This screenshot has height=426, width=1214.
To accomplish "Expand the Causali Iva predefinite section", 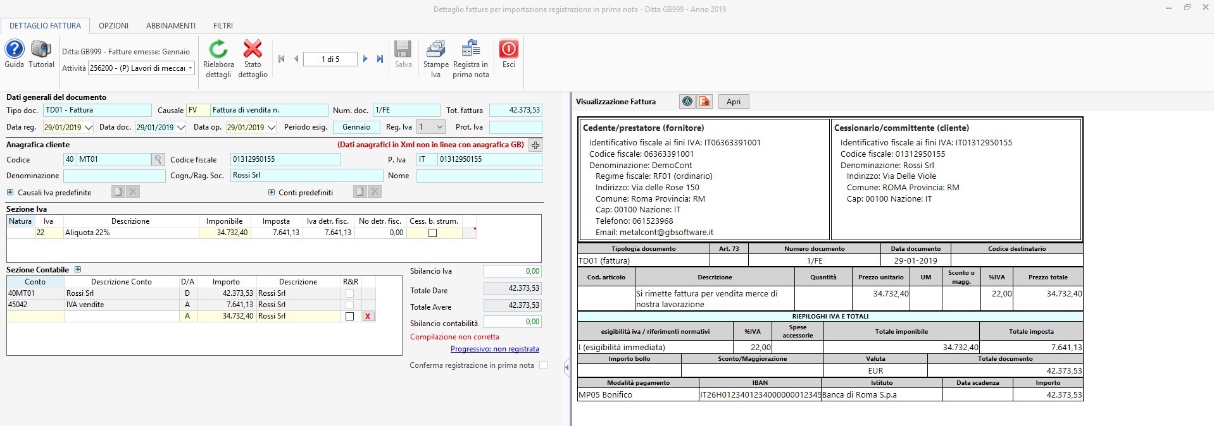I will coord(10,192).
